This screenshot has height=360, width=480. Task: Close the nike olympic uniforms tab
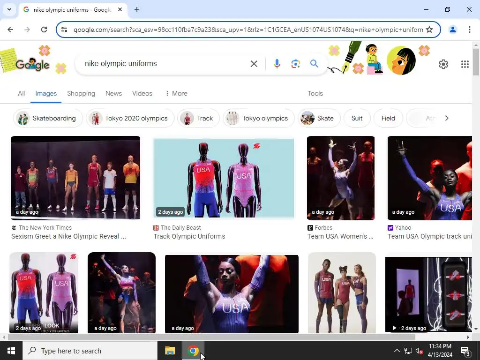click(120, 9)
